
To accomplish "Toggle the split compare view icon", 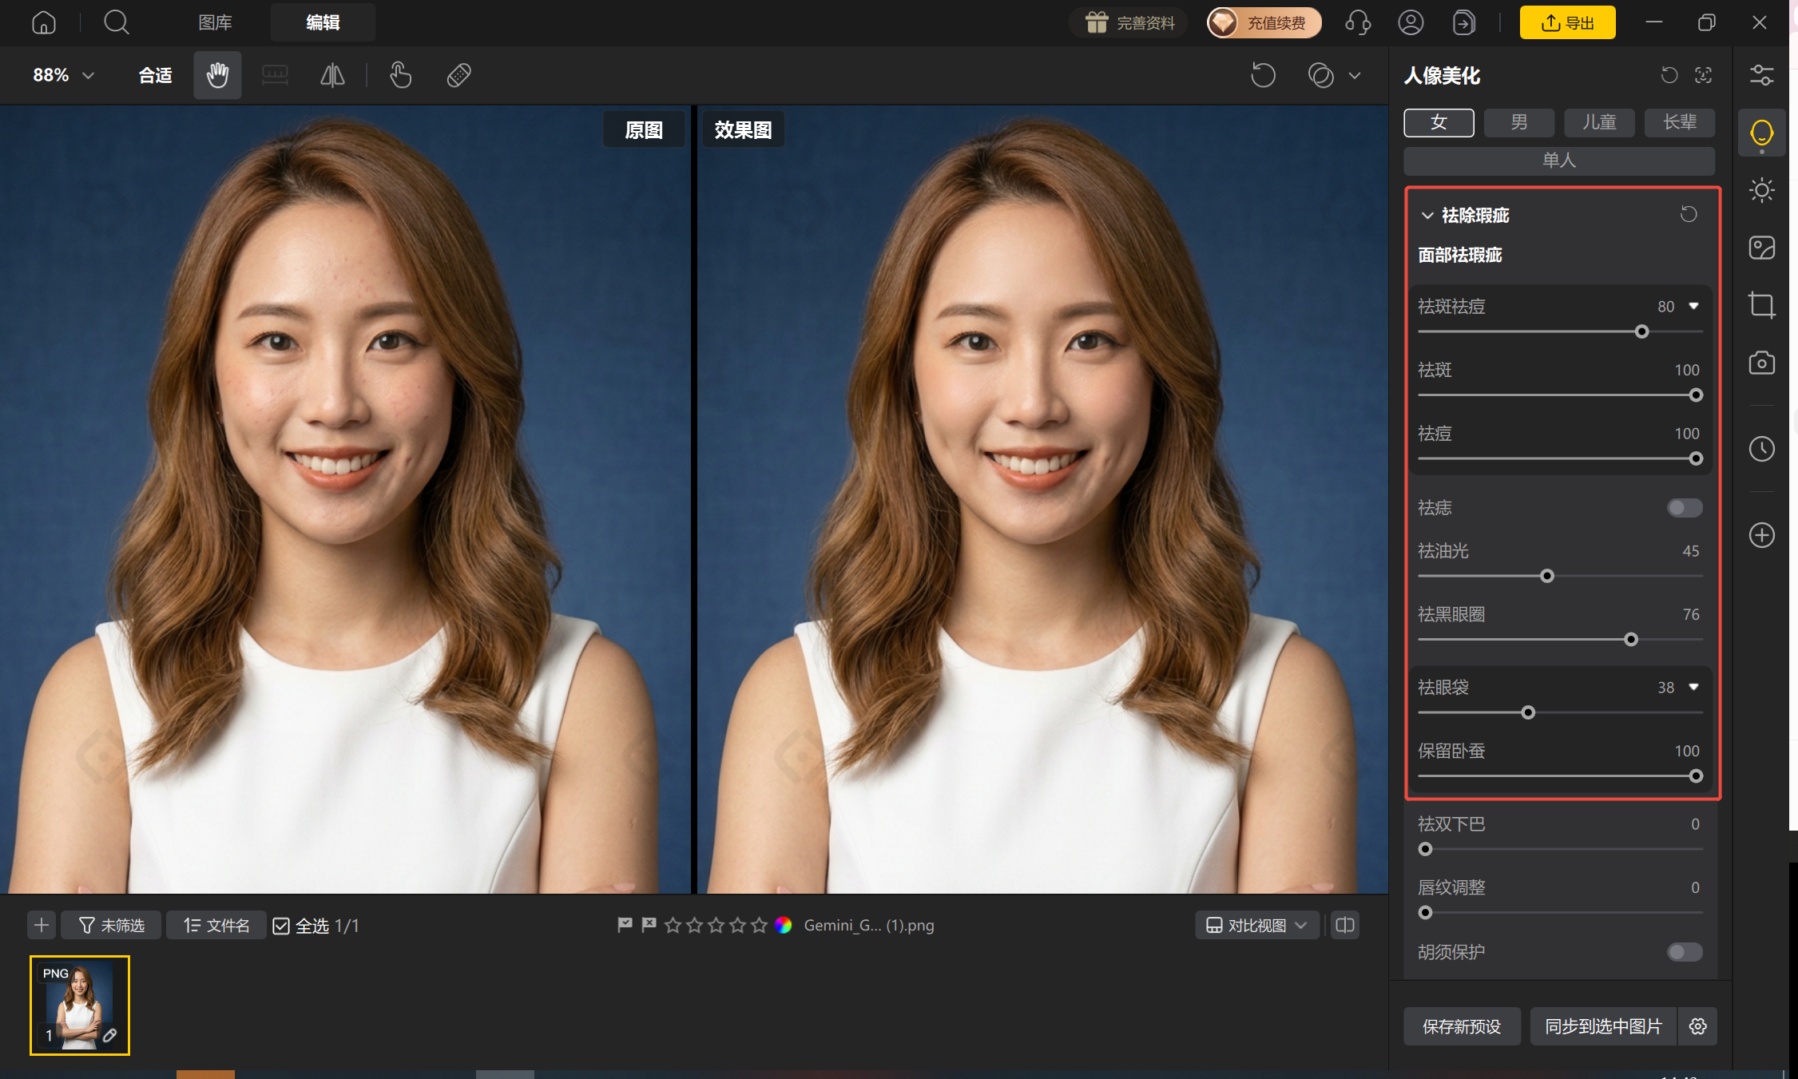I will [x=1345, y=925].
